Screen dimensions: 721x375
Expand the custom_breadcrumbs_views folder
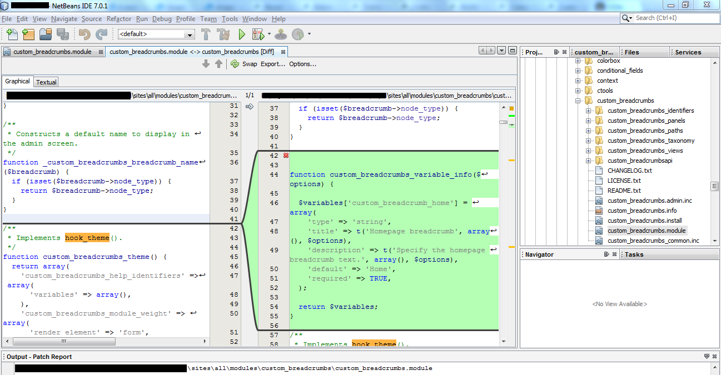589,151
